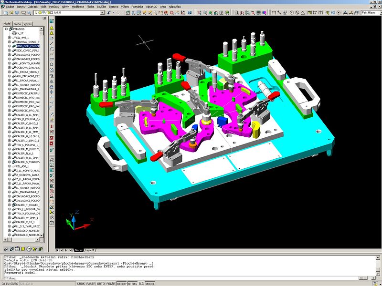This screenshot has height=286, width=382.
Task: Click the Linear dimension icon in the top toolbar
Action: pos(273,13)
